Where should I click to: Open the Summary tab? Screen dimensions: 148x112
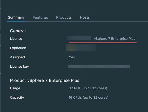click(16, 18)
